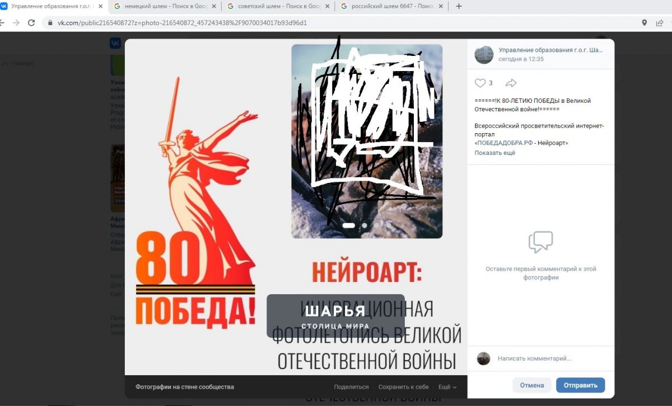Click the like count 3

(x=491, y=83)
